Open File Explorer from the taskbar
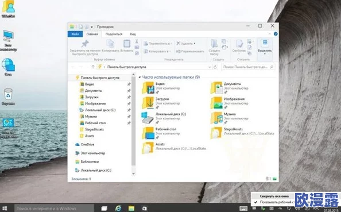Screen dimensions: 341x212 pos(131,209)
